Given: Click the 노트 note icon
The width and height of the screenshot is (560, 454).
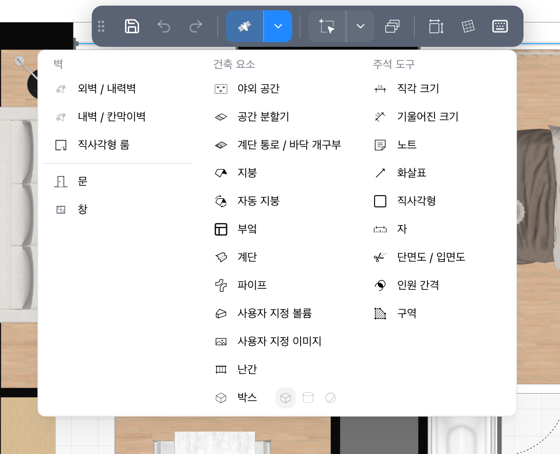Looking at the screenshot, I should click(380, 145).
